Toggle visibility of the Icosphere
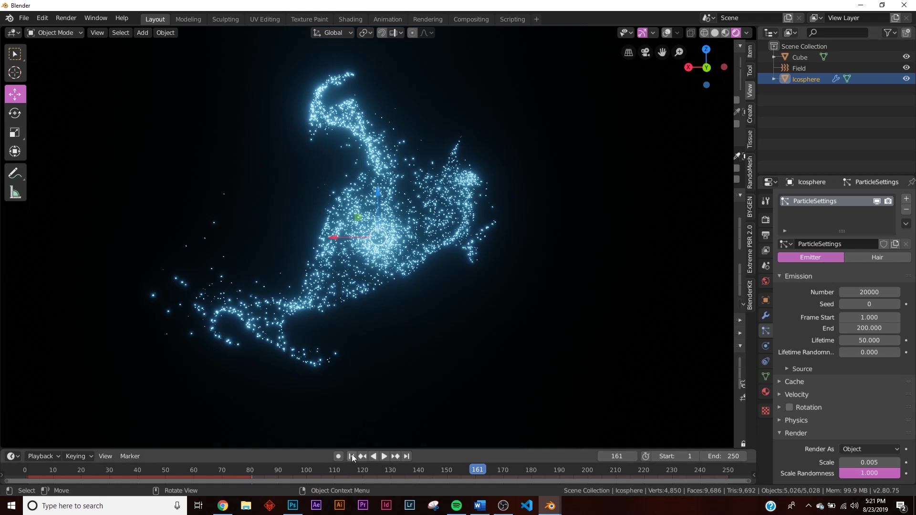The width and height of the screenshot is (916, 515). (x=906, y=78)
